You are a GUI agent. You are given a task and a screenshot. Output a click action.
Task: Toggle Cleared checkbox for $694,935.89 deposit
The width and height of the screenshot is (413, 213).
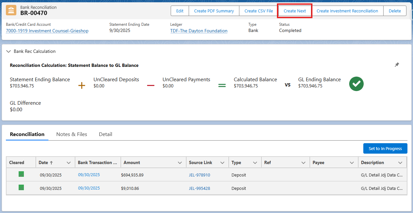coord(21,174)
